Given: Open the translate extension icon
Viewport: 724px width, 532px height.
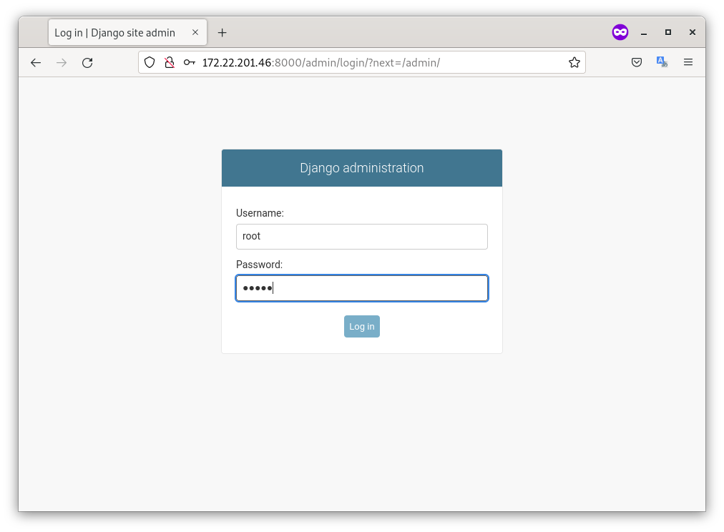Looking at the screenshot, I should [x=662, y=63].
